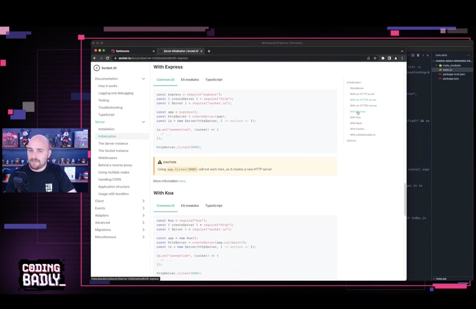Click the split panel icon in VS Code
The width and height of the screenshot is (476, 309).
coord(413,55)
